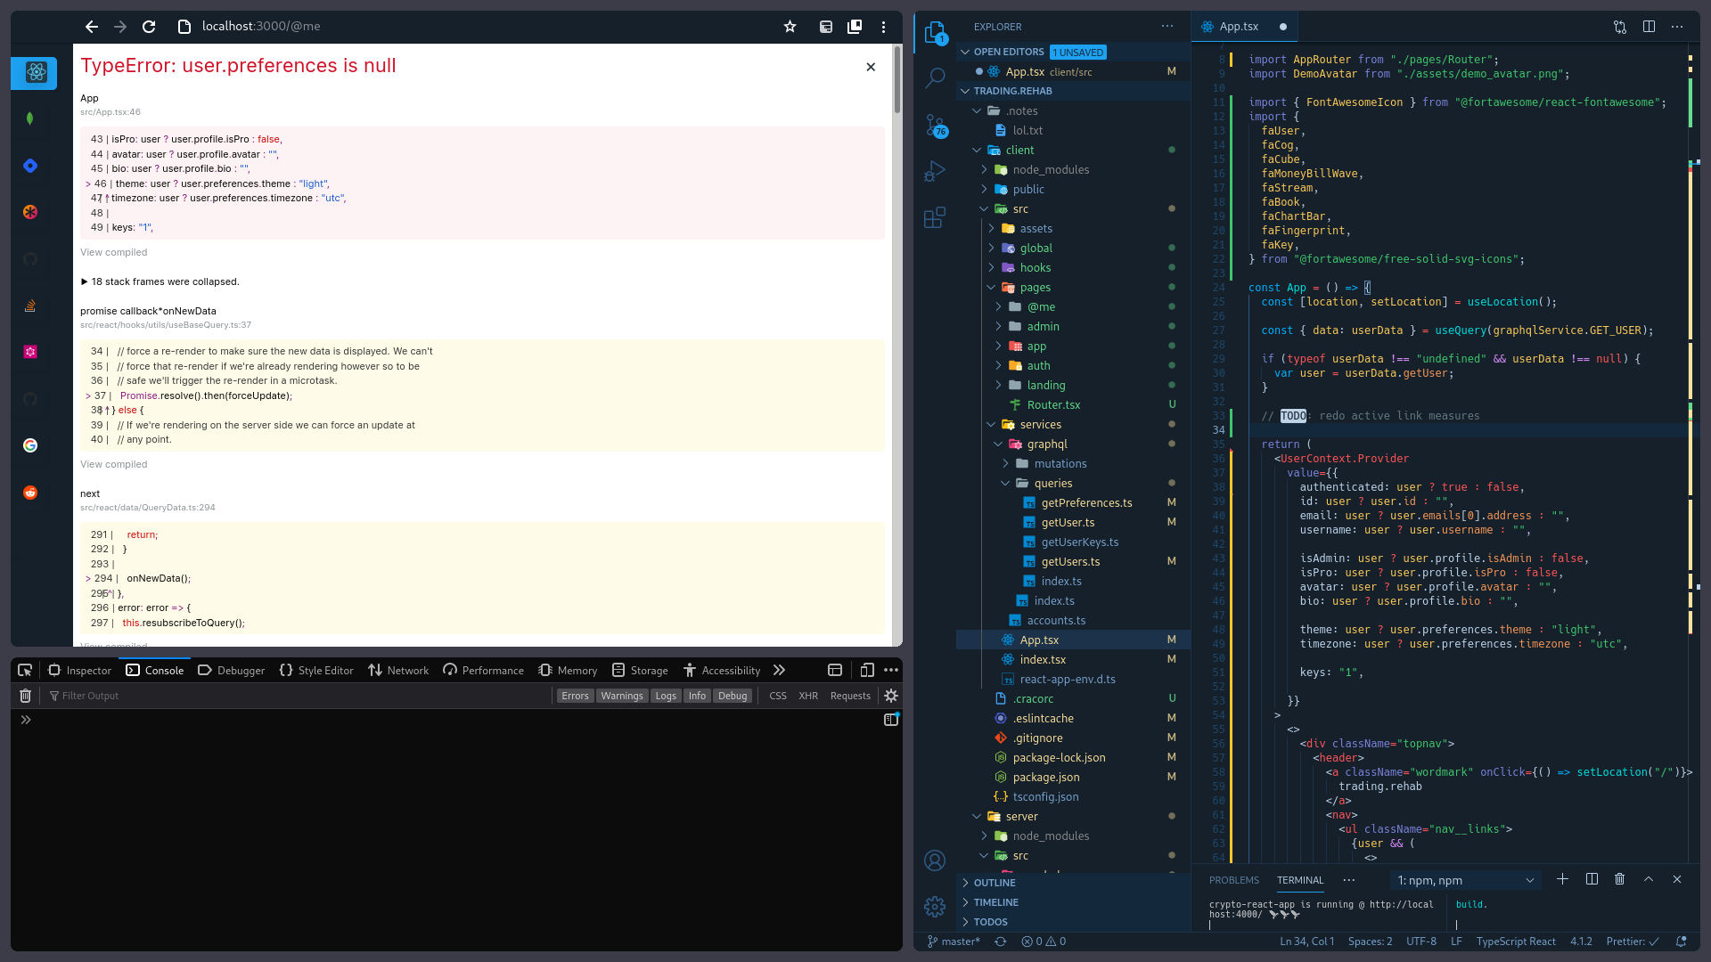Pick an element with devtools picker icon

(25, 670)
